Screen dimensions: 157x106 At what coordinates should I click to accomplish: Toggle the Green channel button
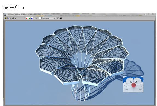(x=29, y=18)
